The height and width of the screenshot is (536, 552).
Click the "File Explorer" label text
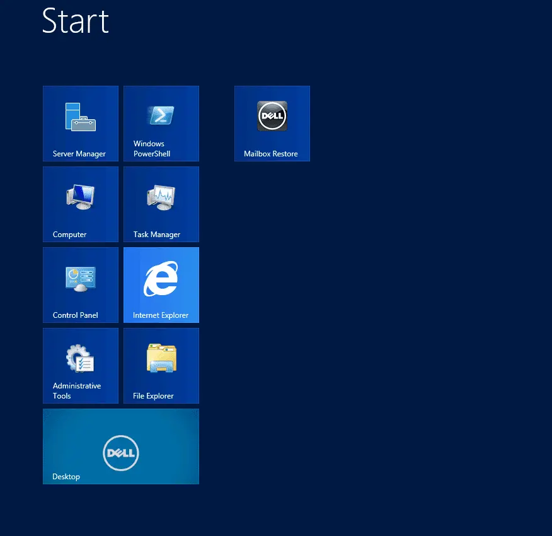point(153,396)
